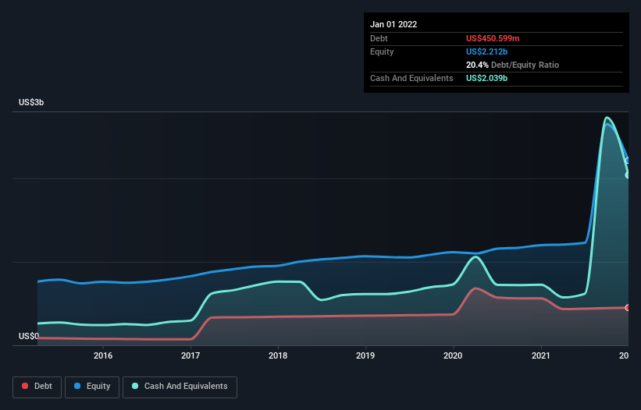Click the teal Cash data point marker
The image size is (641, 410).
coord(628,175)
